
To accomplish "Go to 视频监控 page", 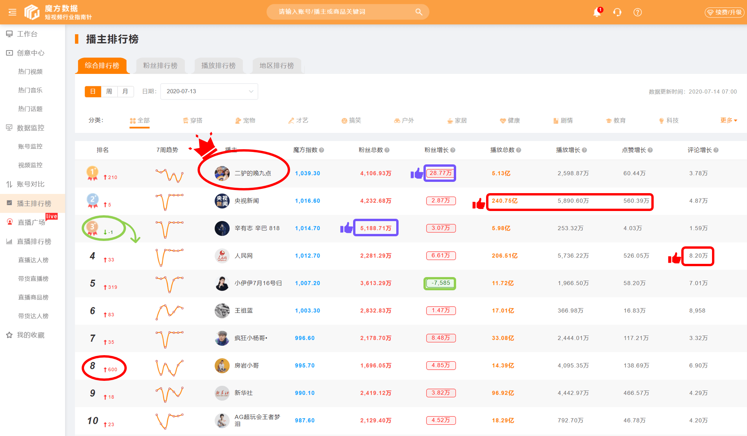I will pos(30,165).
